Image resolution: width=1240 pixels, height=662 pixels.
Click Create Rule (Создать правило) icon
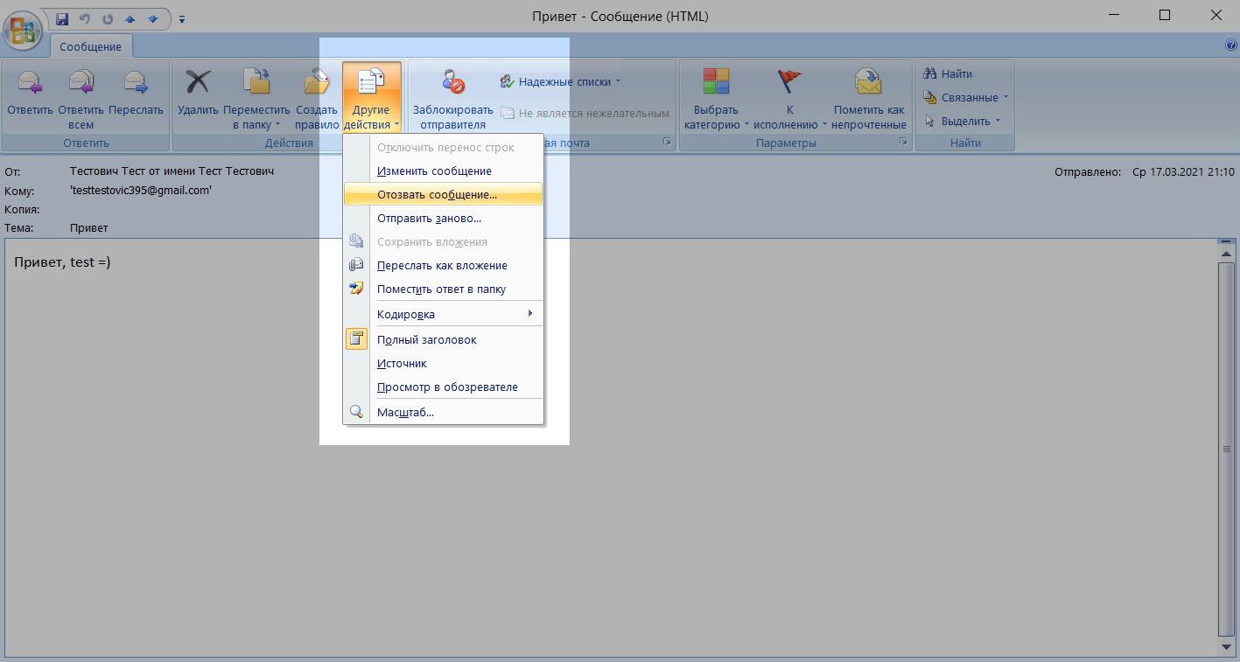(317, 82)
